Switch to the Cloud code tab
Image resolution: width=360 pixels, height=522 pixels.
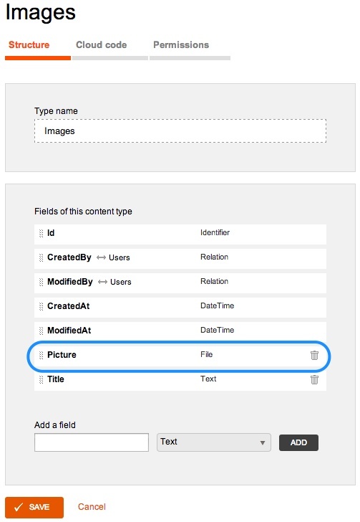click(x=102, y=45)
